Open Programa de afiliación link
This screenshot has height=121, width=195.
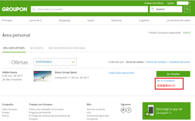40,113
